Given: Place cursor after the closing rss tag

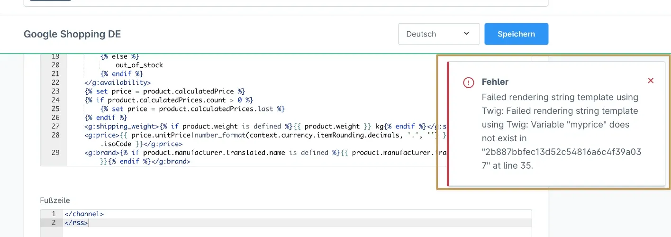Looking at the screenshot, I should tap(89, 222).
